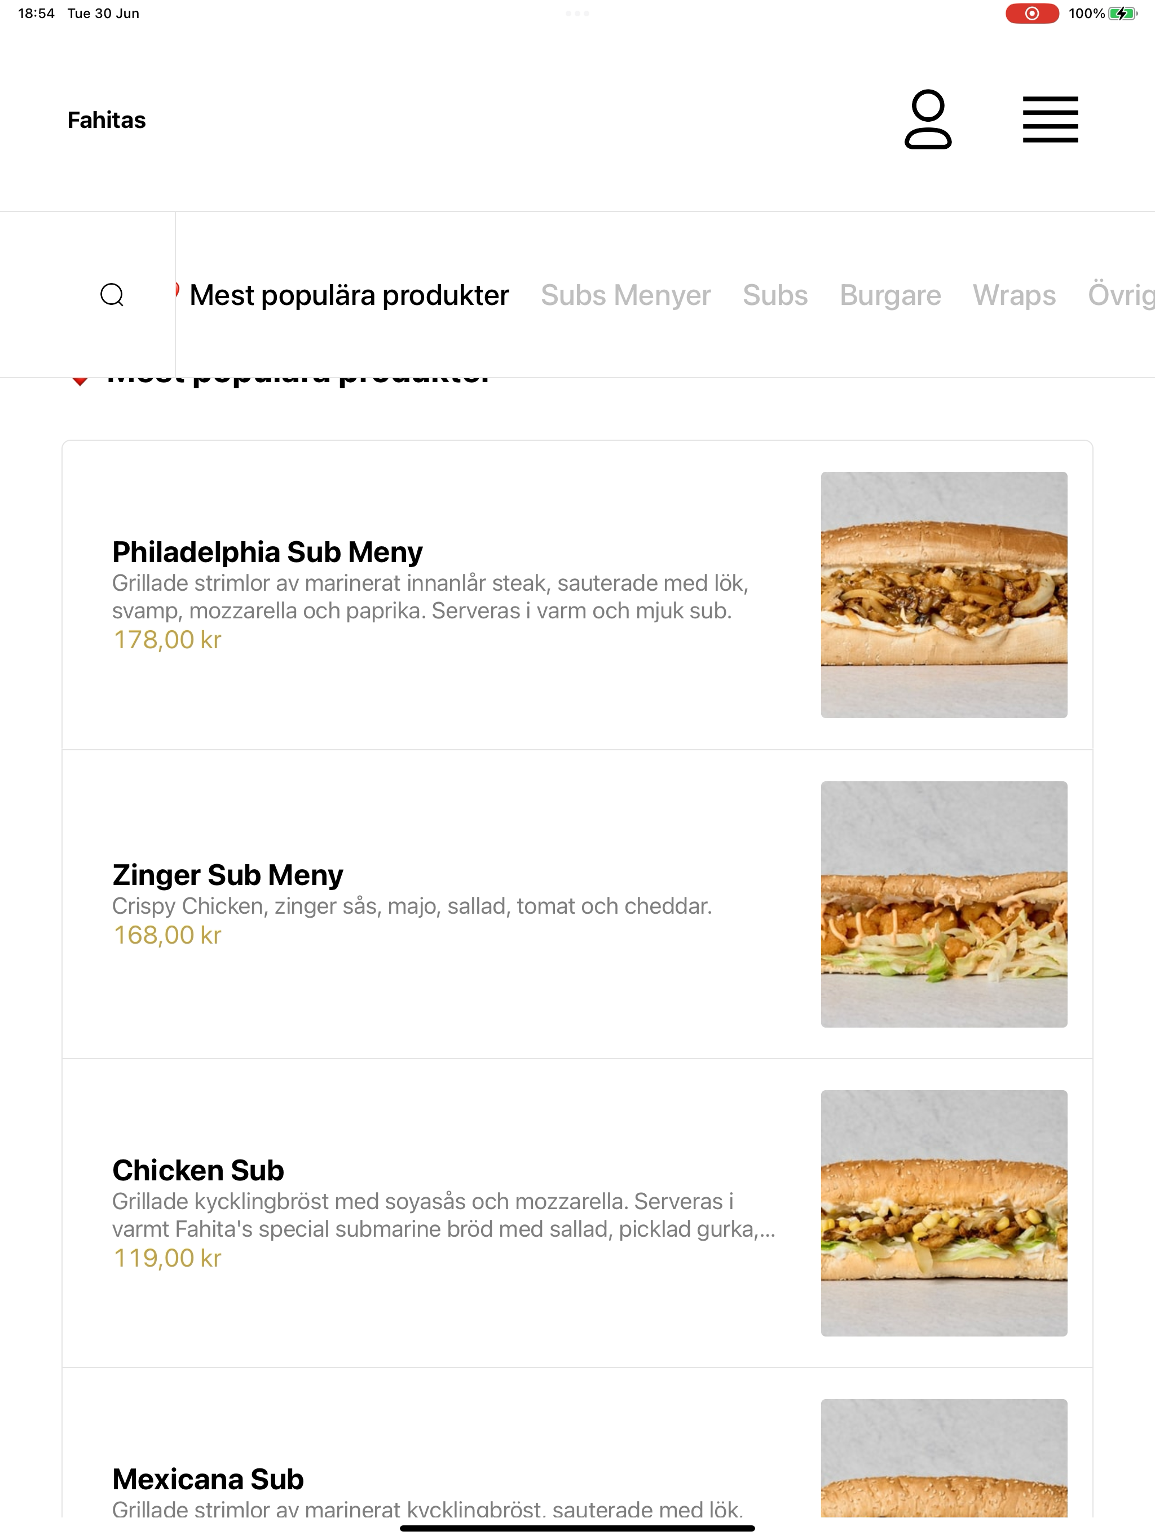Tap the Philadelphia Sub photo thumbnail
The image size is (1155, 1540).
[944, 595]
